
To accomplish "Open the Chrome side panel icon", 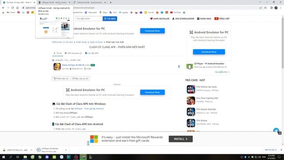I will (x=271, y=8).
